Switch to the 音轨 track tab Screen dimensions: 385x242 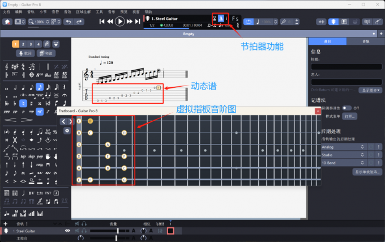[x=366, y=41]
